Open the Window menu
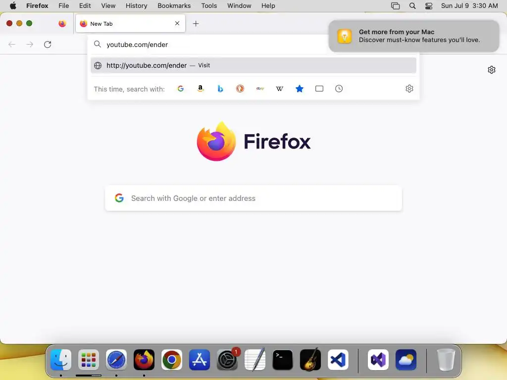This screenshot has width=507, height=380. coord(239,5)
